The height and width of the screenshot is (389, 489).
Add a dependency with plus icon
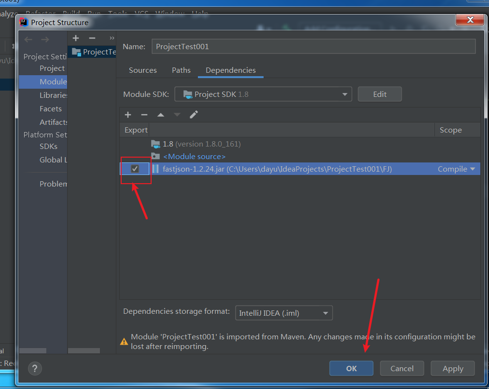click(128, 115)
